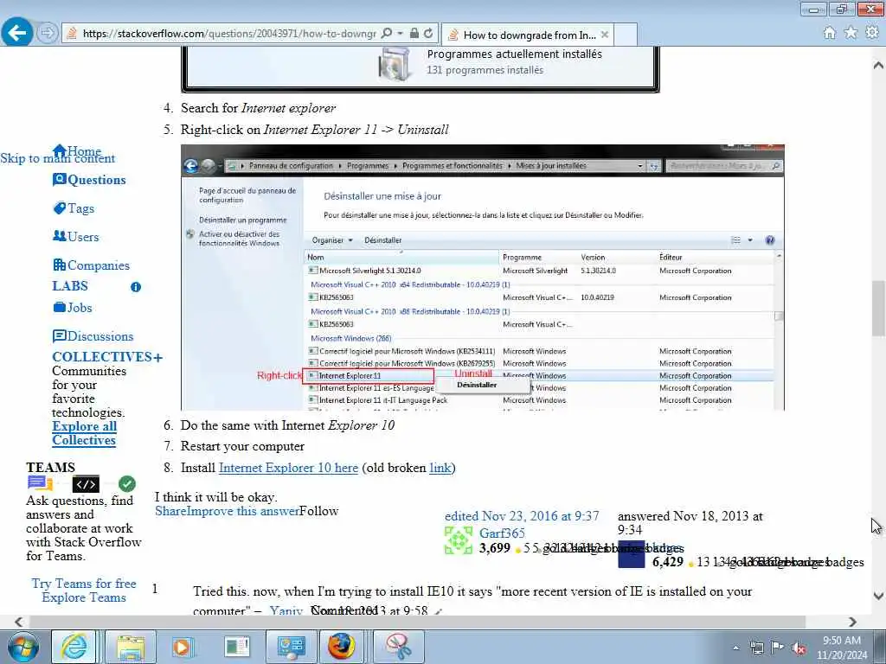This screenshot has height=664, width=886.
Task: Click the browser Forward arrow button
Action: point(48,33)
